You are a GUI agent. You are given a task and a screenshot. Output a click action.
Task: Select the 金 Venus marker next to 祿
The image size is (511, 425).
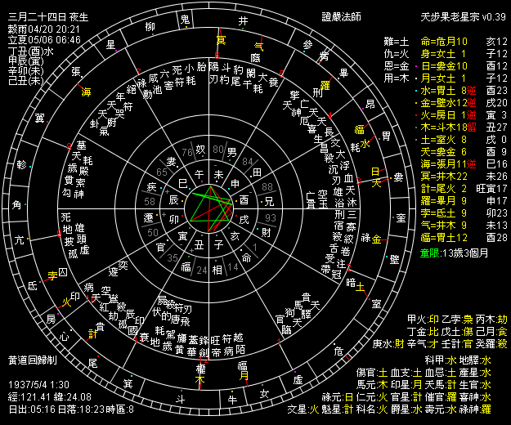point(376,239)
